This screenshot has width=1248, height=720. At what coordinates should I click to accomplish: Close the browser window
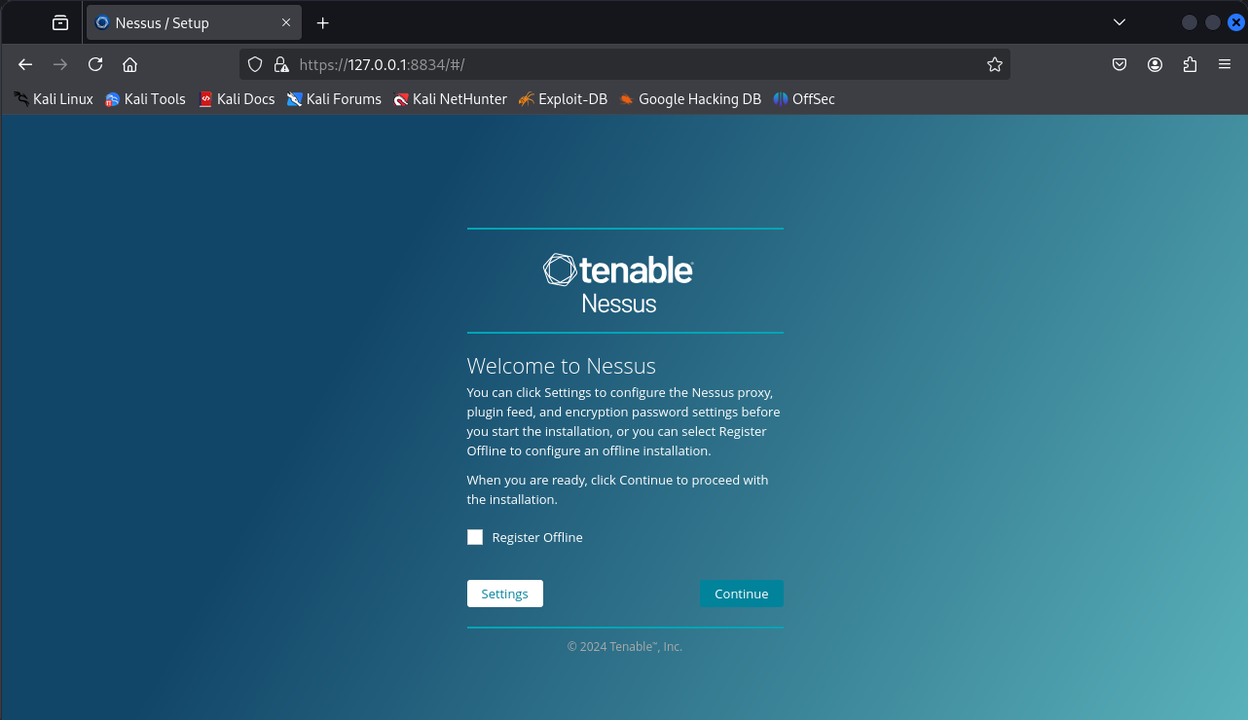(1236, 22)
